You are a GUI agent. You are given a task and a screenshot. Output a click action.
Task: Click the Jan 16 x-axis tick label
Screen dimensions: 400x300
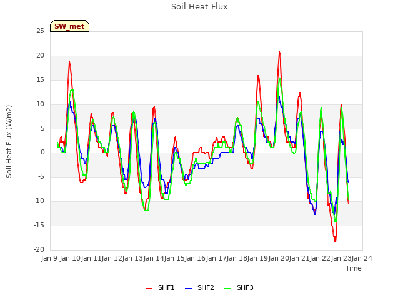click(196, 258)
